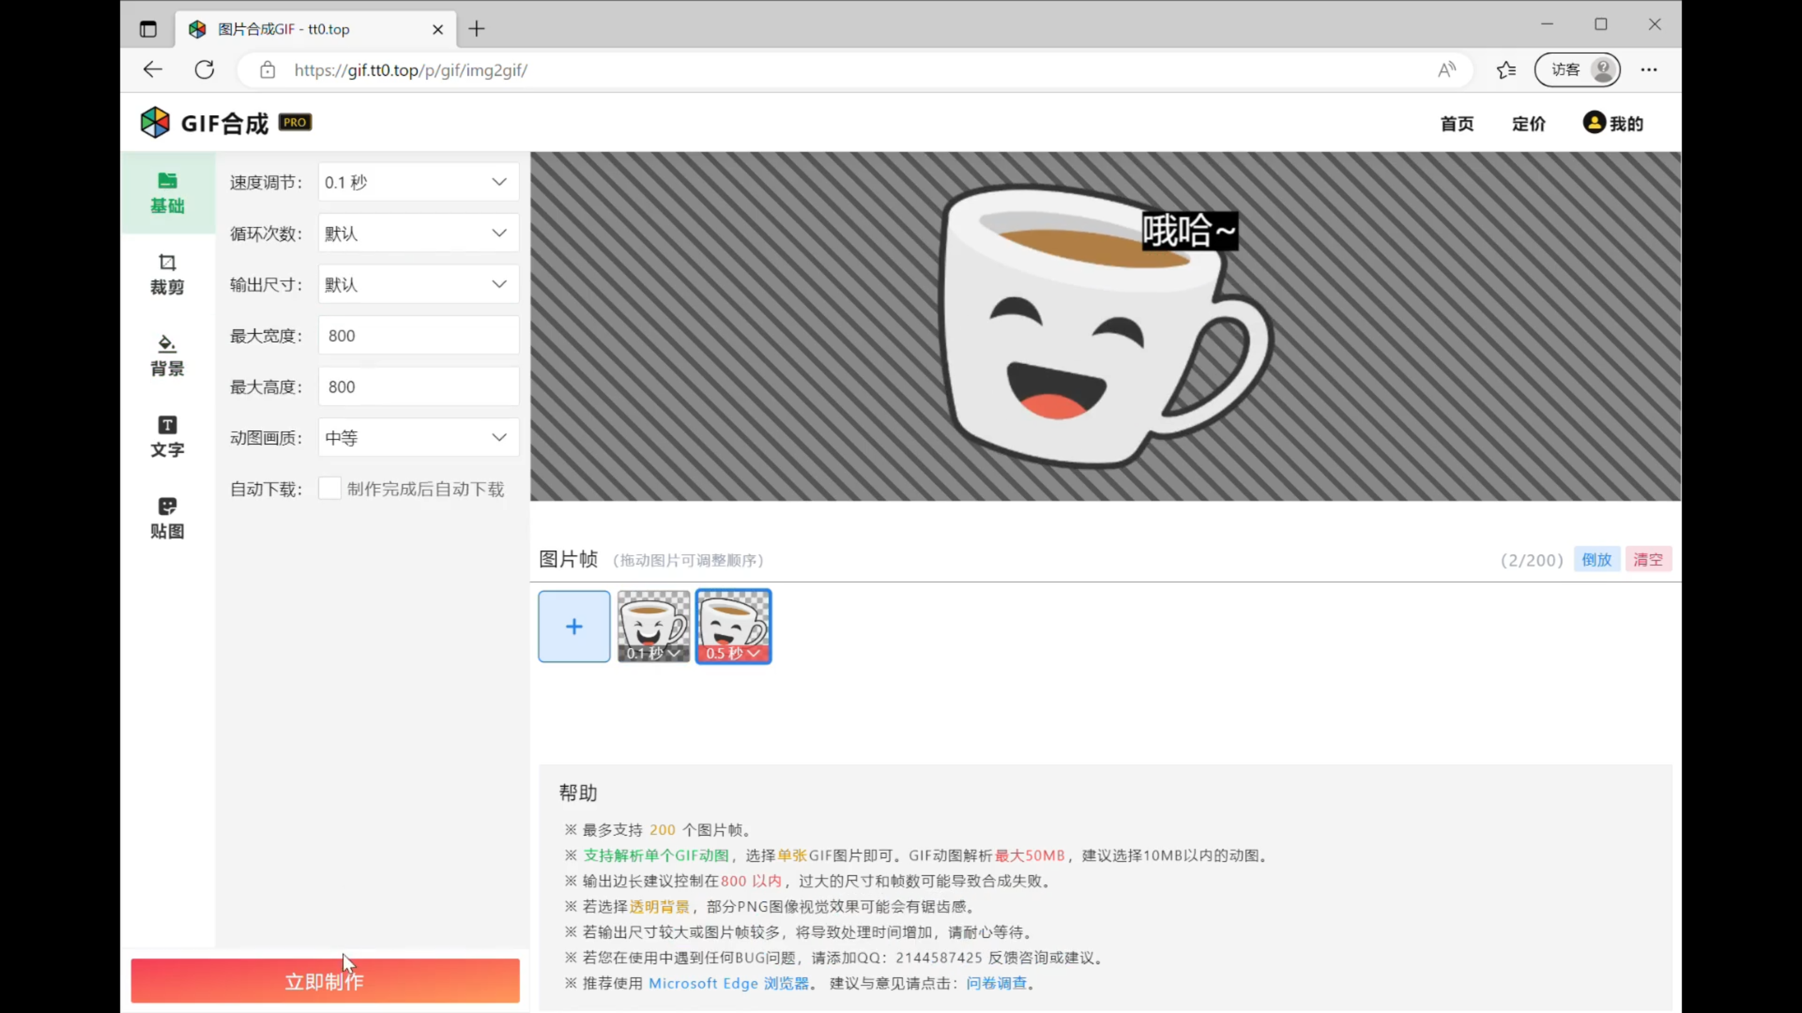Add a new image frame with plus button
1802x1013 pixels.
tap(574, 626)
